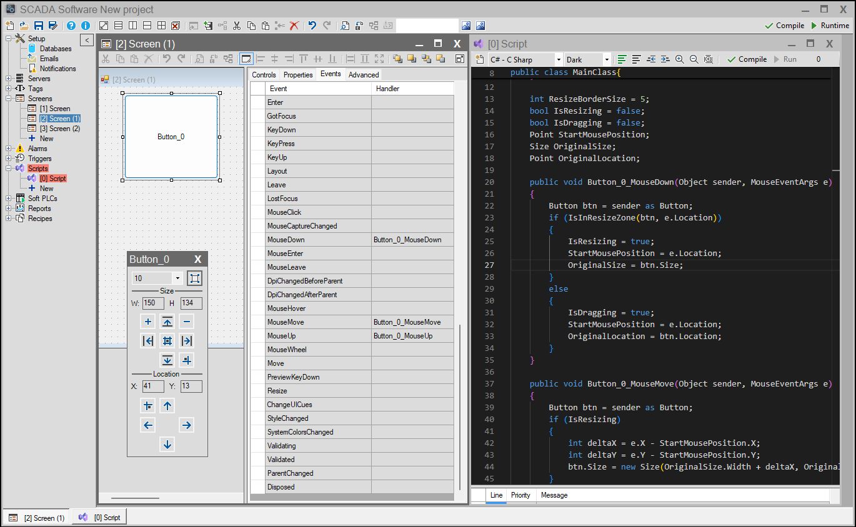This screenshot has width=856, height=527.
Task: Click the red X delete icon in main toolbar
Action: click(x=294, y=26)
